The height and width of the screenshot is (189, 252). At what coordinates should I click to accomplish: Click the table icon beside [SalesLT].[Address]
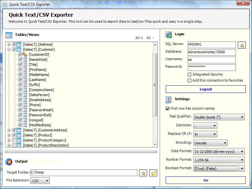point(19,44)
